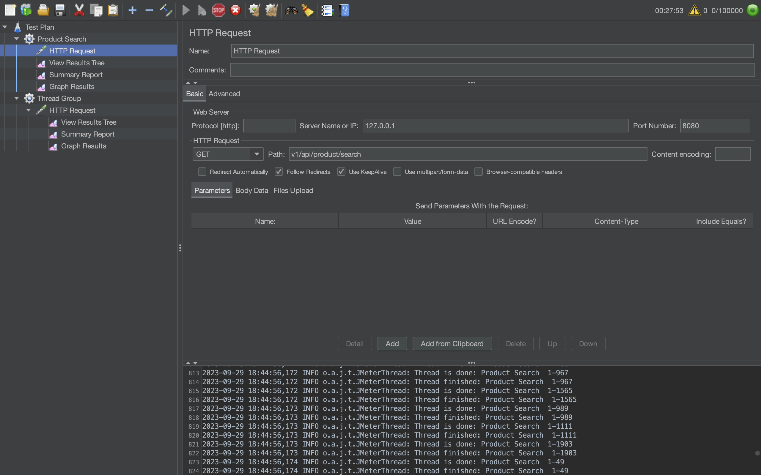Check Browser-compatible headers option
Image resolution: width=761 pixels, height=475 pixels.
478,172
